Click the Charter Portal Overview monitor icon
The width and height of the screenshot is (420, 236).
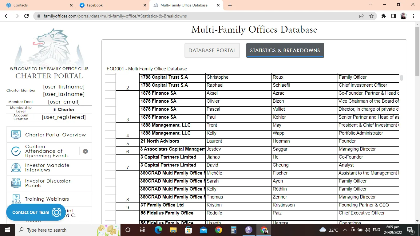16,135
